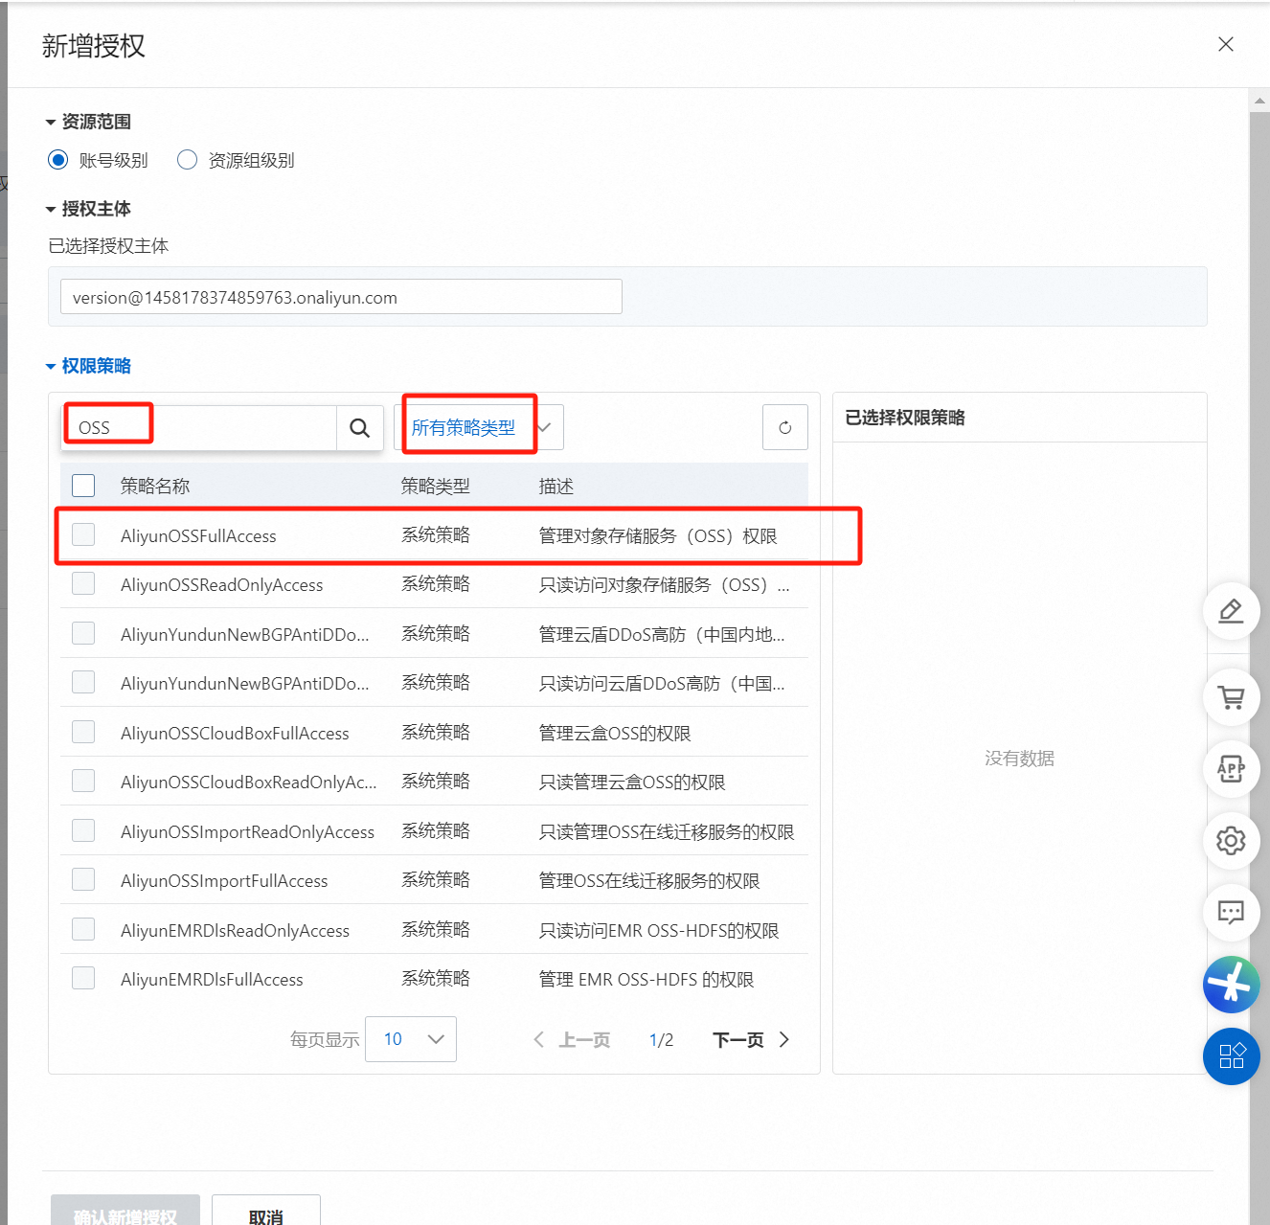
Task: Click the version@ principal input field
Action: (x=341, y=297)
